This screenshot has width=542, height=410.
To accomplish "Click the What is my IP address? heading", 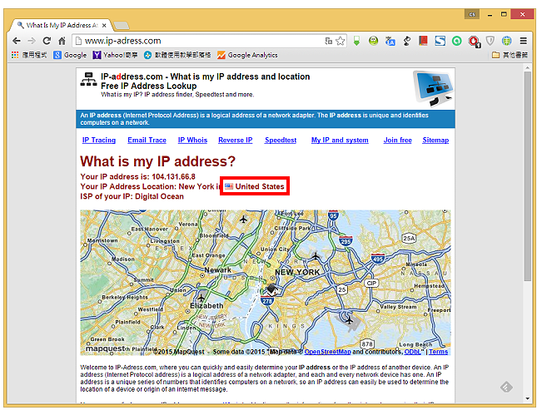I will click(157, 161).
